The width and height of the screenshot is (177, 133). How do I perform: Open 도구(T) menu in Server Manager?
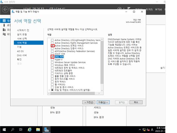point(149,10)
